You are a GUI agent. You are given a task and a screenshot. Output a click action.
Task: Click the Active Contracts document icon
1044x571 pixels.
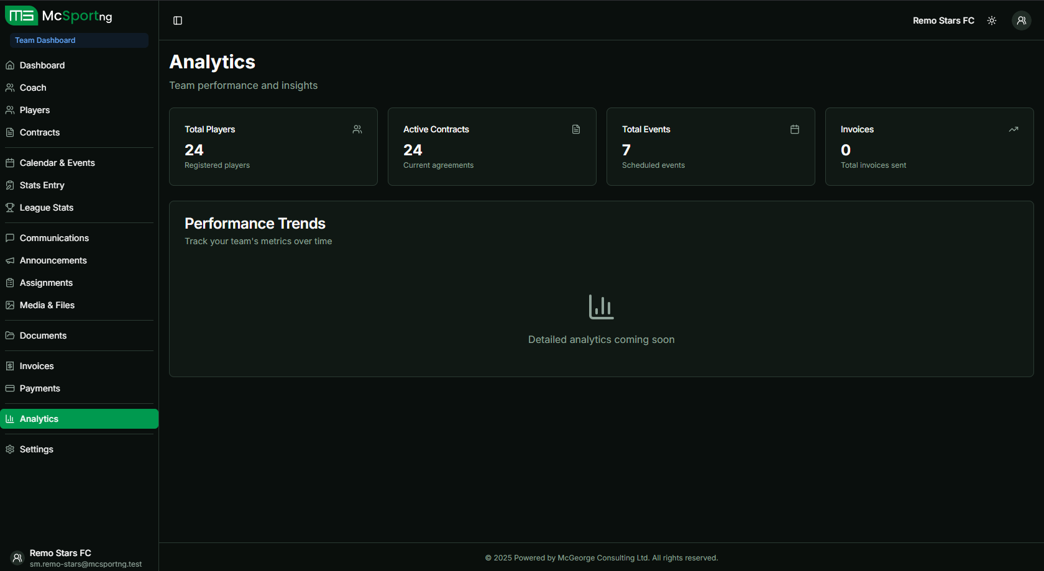click(x=576, y=129)
